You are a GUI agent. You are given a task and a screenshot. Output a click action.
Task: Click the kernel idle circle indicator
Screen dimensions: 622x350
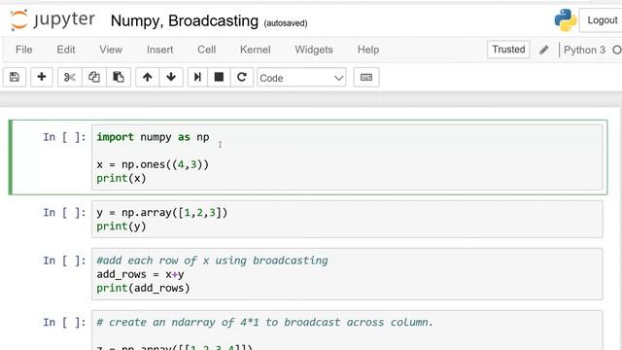point(617,50)
